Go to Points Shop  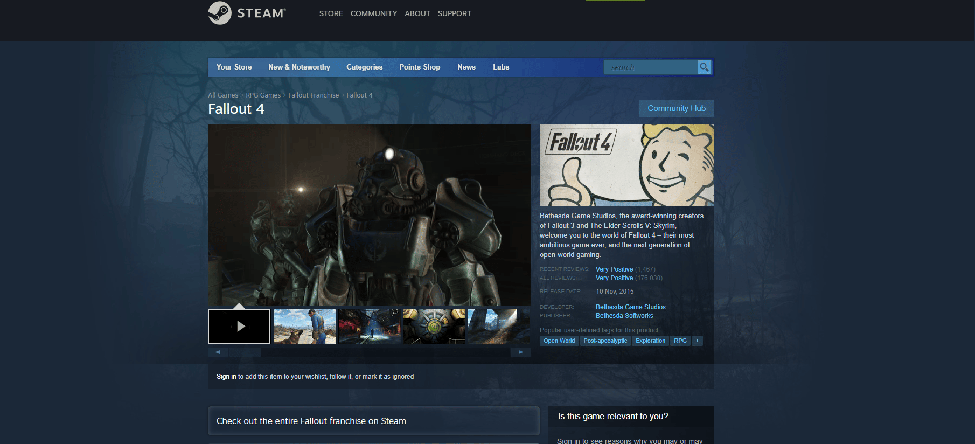(420, 67)
